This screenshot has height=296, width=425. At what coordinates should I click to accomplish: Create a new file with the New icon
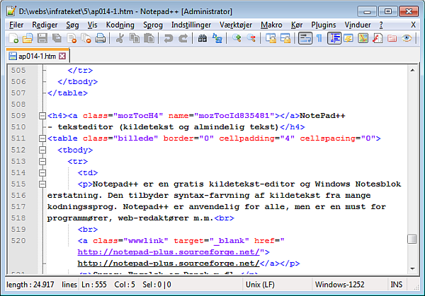[13, 38]
